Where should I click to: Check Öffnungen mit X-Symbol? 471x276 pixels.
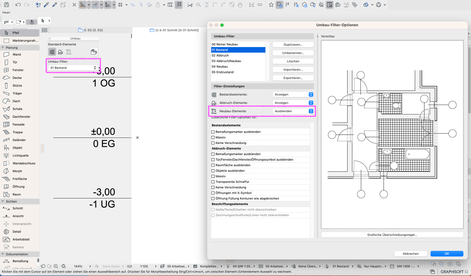click(x=213, y=193)
